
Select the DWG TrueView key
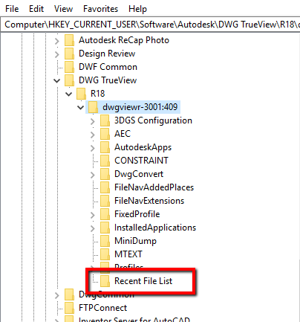tap(108, 80)
